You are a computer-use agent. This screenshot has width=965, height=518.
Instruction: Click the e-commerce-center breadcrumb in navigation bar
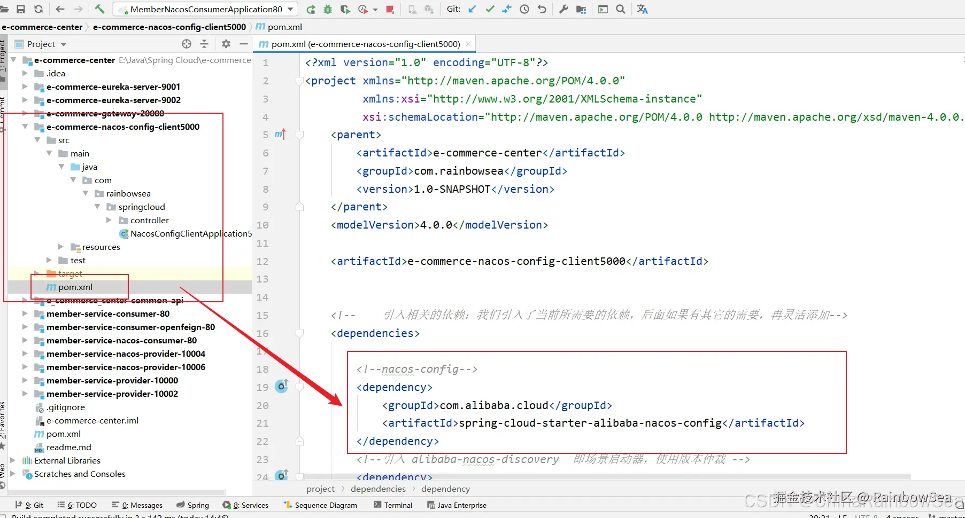click(x=42, y=27)
